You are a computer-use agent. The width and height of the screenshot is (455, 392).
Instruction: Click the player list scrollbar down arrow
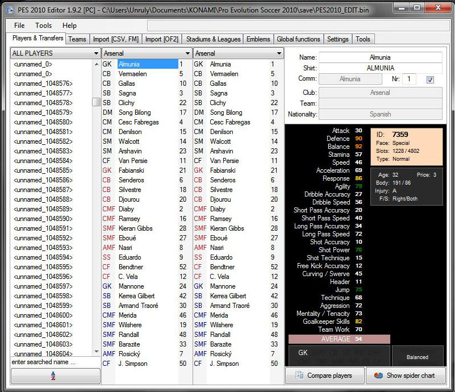pyautogui.click(x=97, y=352)
